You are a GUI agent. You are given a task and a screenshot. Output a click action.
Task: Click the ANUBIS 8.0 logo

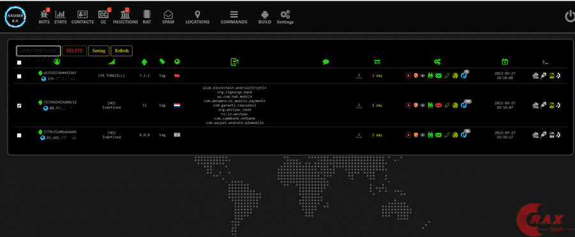[15, 17]
